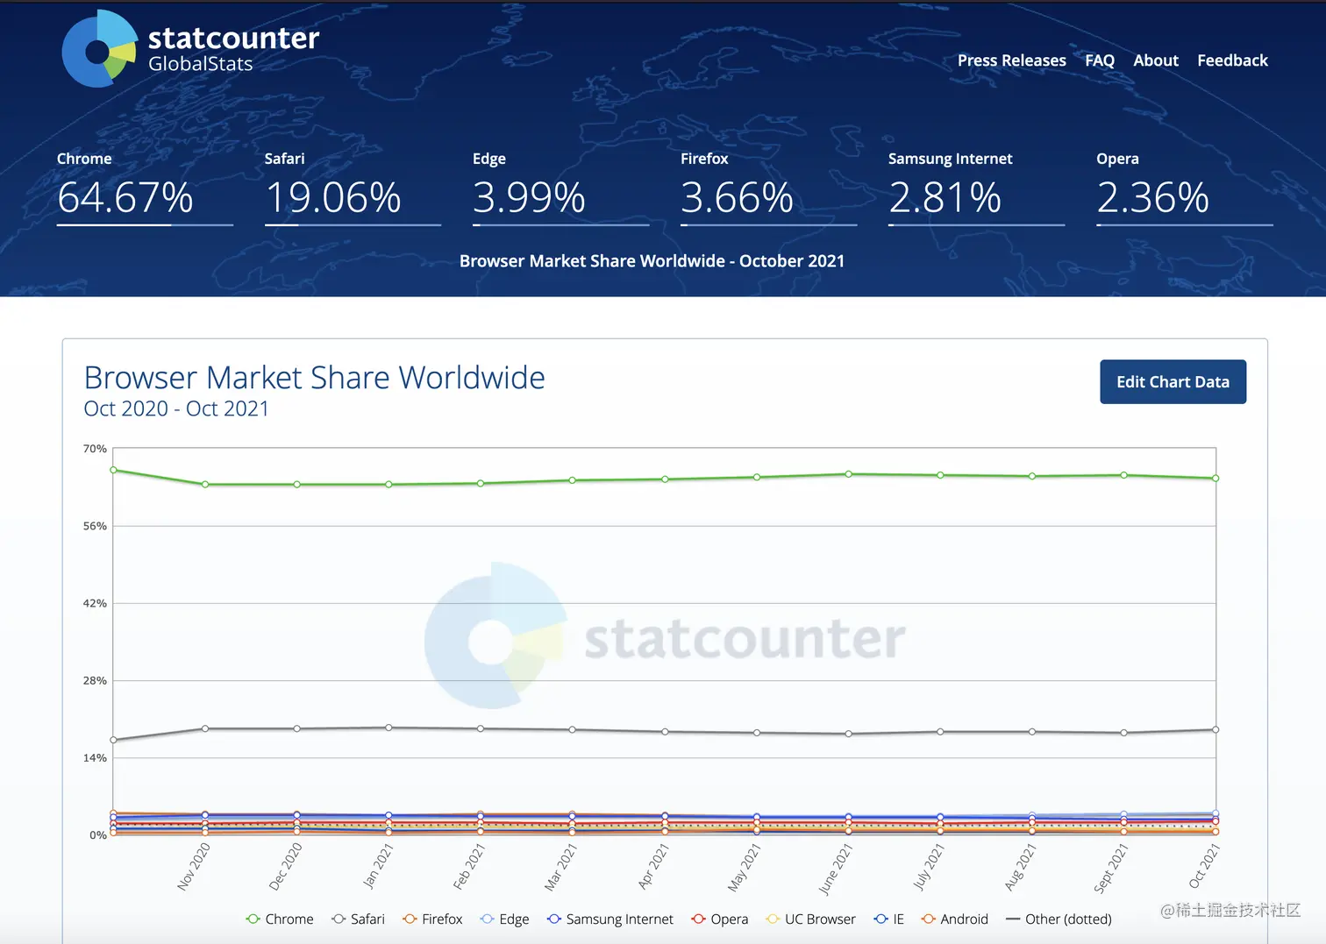Viewport: 1326px width, 944px height.
Task: Click the Oct 2021 point on the Chrome line
Action: 1215,478
